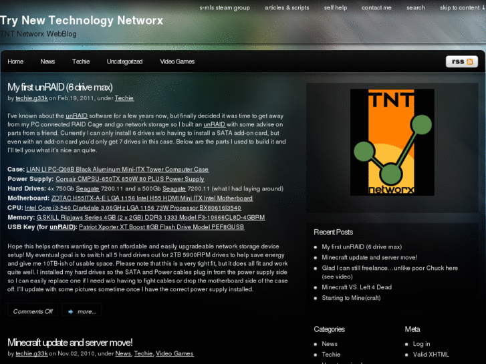This screenshot has width=486, height=364.
Task: Open recent post Minecraft VS. Left 4 Dead
Action: [357, 287]
